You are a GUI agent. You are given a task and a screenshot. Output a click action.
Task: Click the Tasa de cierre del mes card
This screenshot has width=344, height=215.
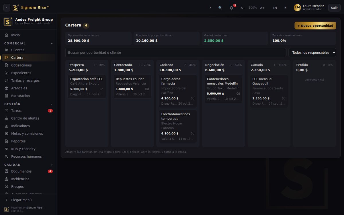303,38
